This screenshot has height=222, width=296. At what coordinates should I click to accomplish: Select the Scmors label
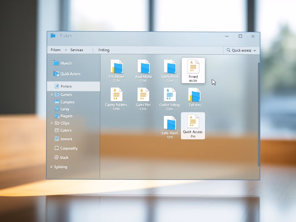tap(66, 139)
